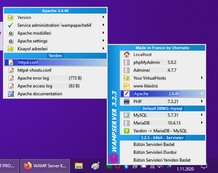Click the Your VirtualHosts folder icon
This screenshot has height=173, width=218.
point(127,78)
